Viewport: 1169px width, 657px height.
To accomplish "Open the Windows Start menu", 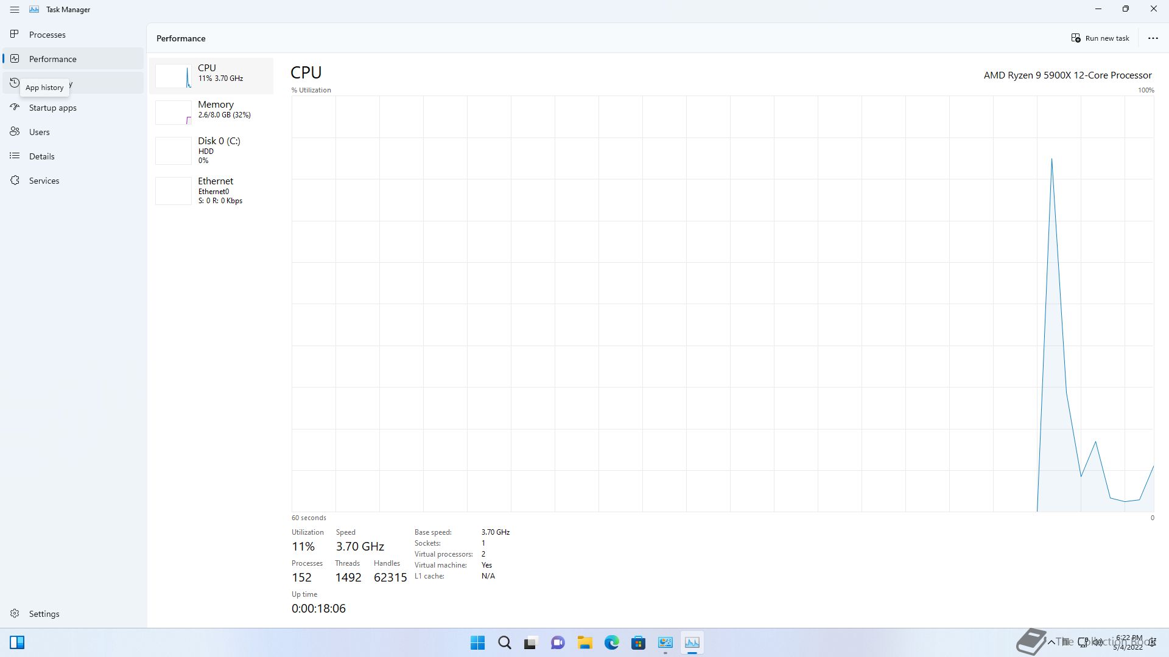I will click(x=478, y=642).
